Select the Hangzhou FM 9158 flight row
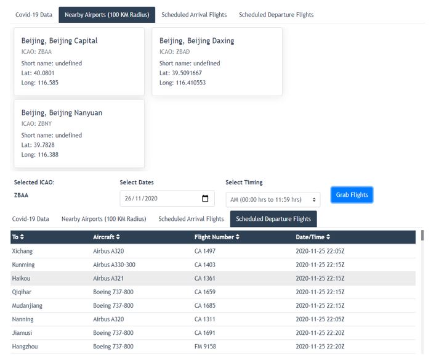The width and height of the screenshot is (431, 362). pyautogui.click(x=213, y=347)
